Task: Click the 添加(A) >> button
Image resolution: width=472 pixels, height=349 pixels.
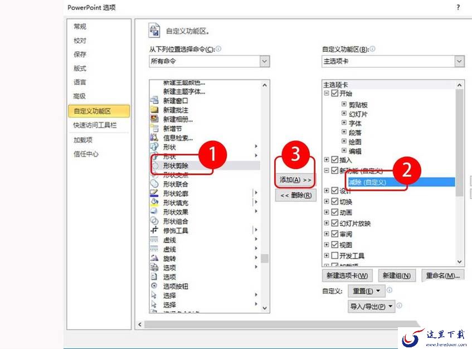Action: (295, 180)
